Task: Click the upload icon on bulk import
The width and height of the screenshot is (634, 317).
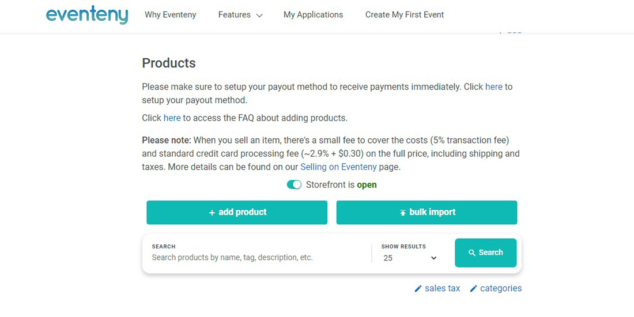Action: pyautogui.click(x=403, y=213)
